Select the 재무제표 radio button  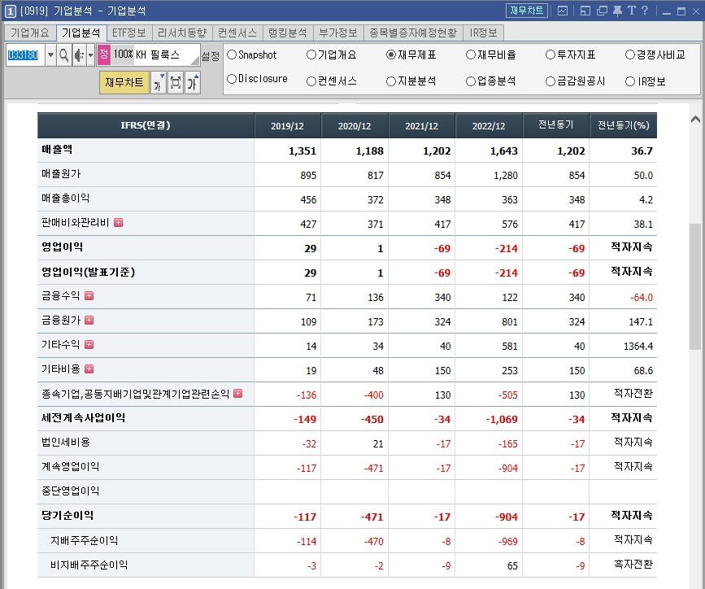click(x=390, y=55)
